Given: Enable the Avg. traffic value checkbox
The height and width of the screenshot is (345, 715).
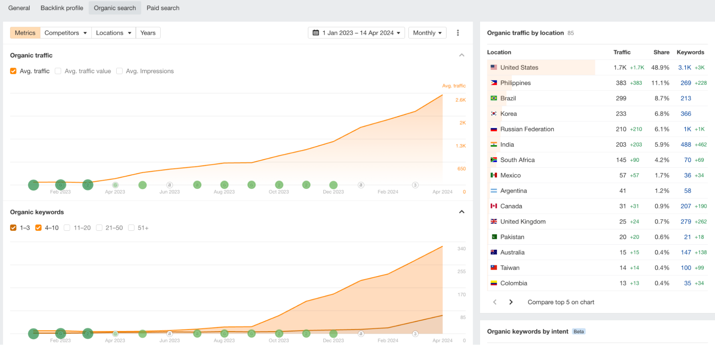Looking at the screenshot, I should [x=58, y=71].
